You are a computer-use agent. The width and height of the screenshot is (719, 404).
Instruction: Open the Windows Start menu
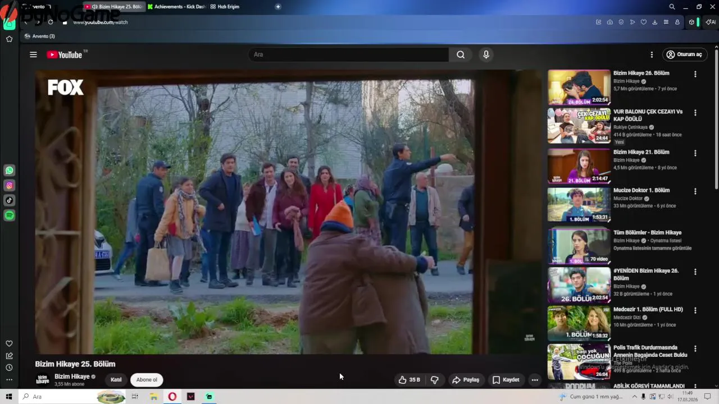coord(8,397)
